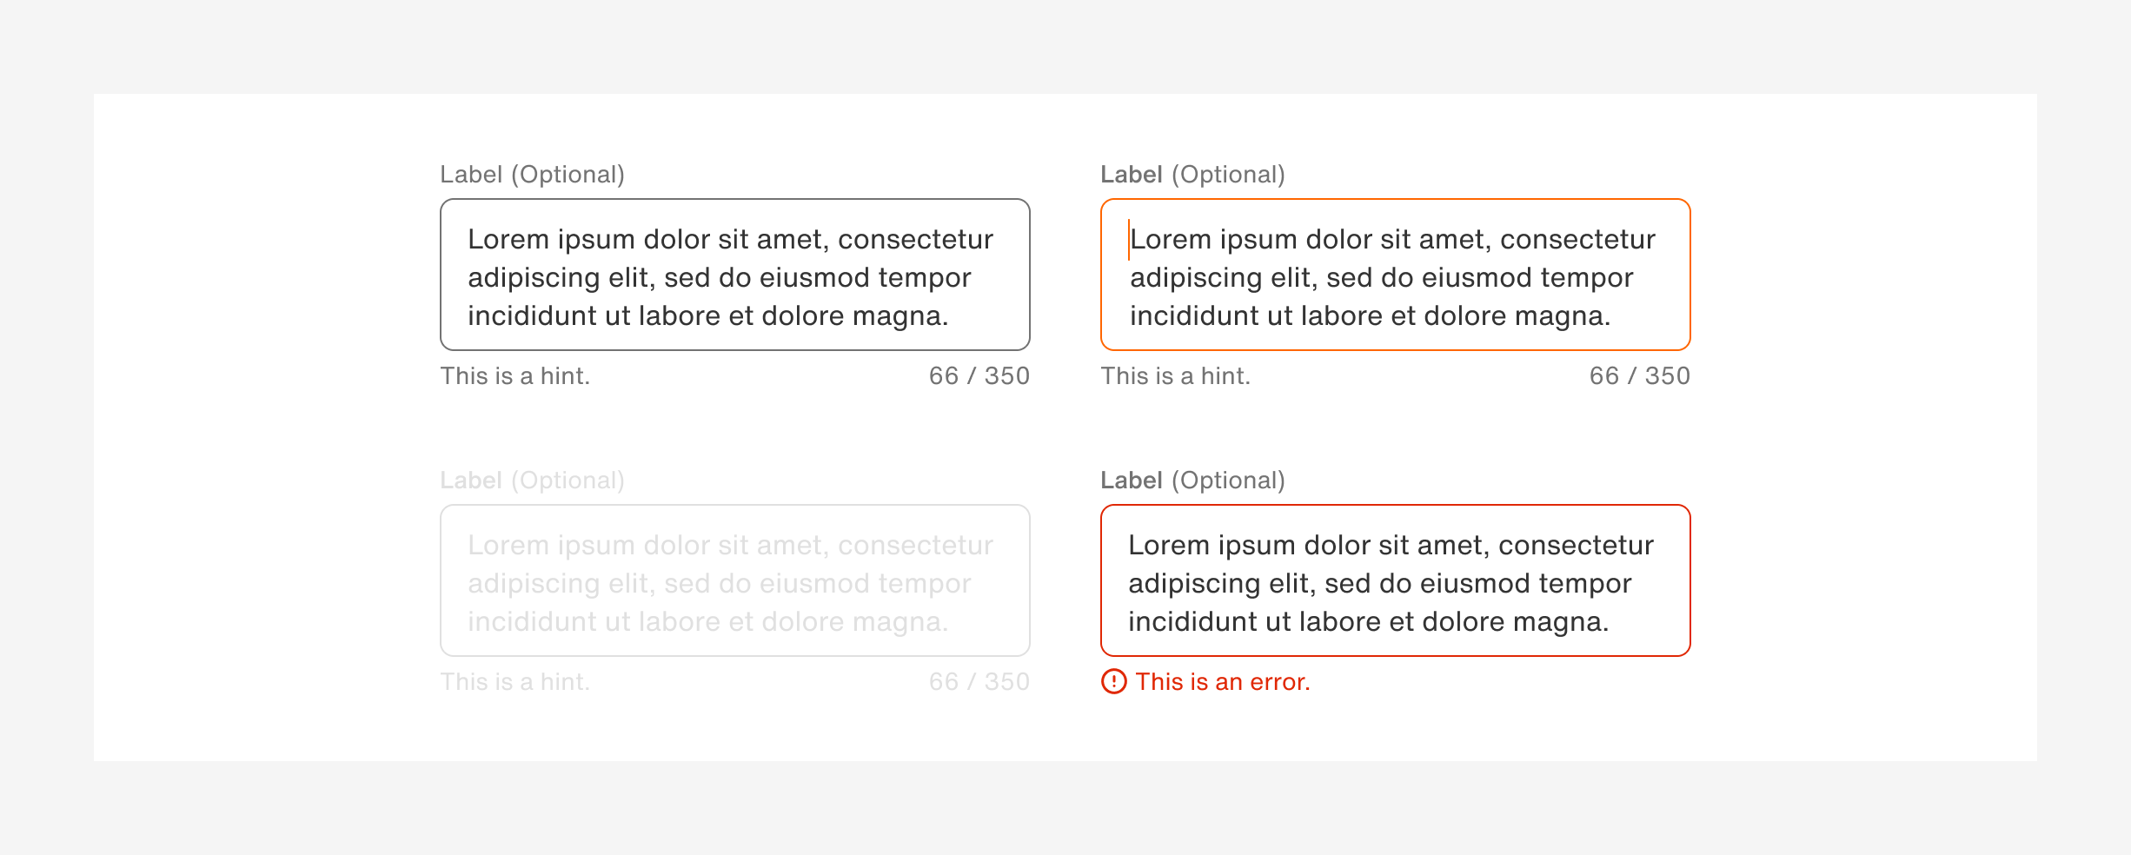Click inside the gray-bordered default textarea
This screenshot has height=855, width=2131.
click(x=734, y=275)
